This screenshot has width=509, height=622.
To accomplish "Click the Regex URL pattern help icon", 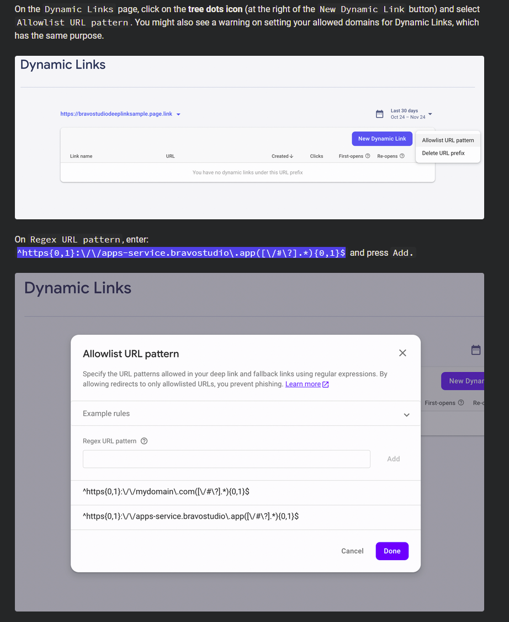I will 144,441.
